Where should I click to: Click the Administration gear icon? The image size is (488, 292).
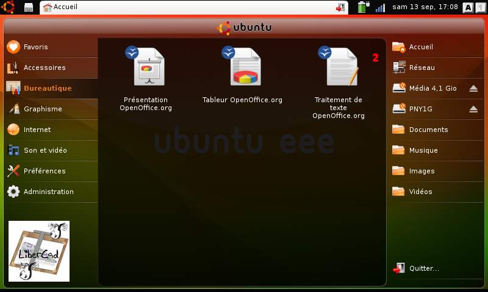(13, 192)
